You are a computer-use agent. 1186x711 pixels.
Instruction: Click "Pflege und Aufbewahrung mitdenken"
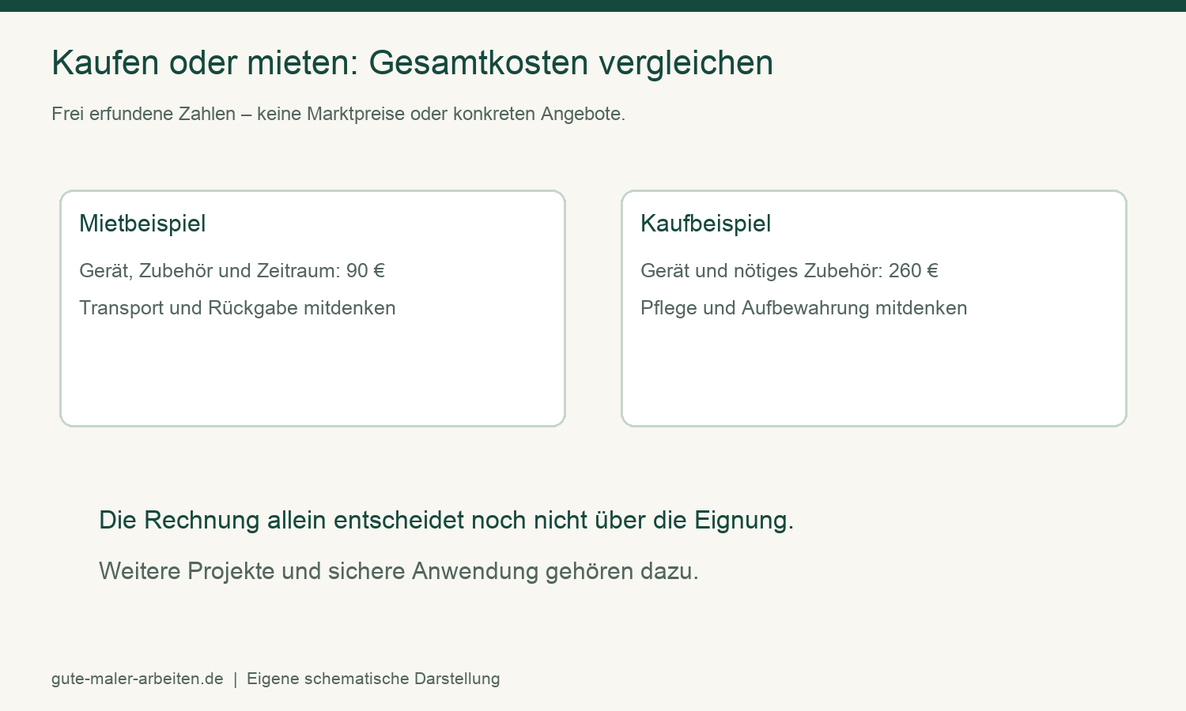(803, 308)
